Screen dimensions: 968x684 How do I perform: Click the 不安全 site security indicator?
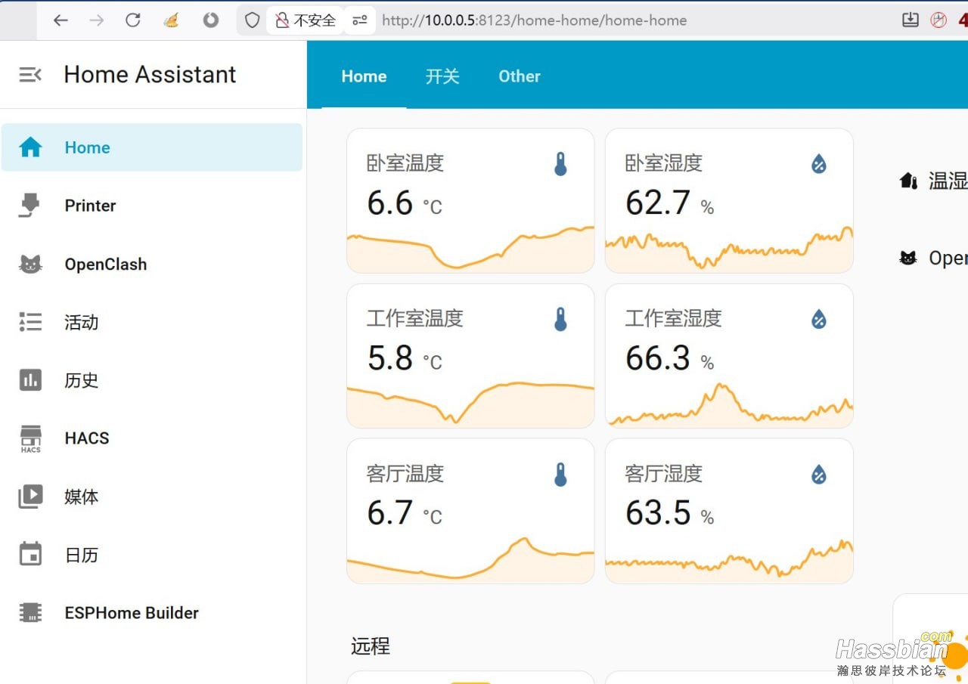(x=306, y=20)
